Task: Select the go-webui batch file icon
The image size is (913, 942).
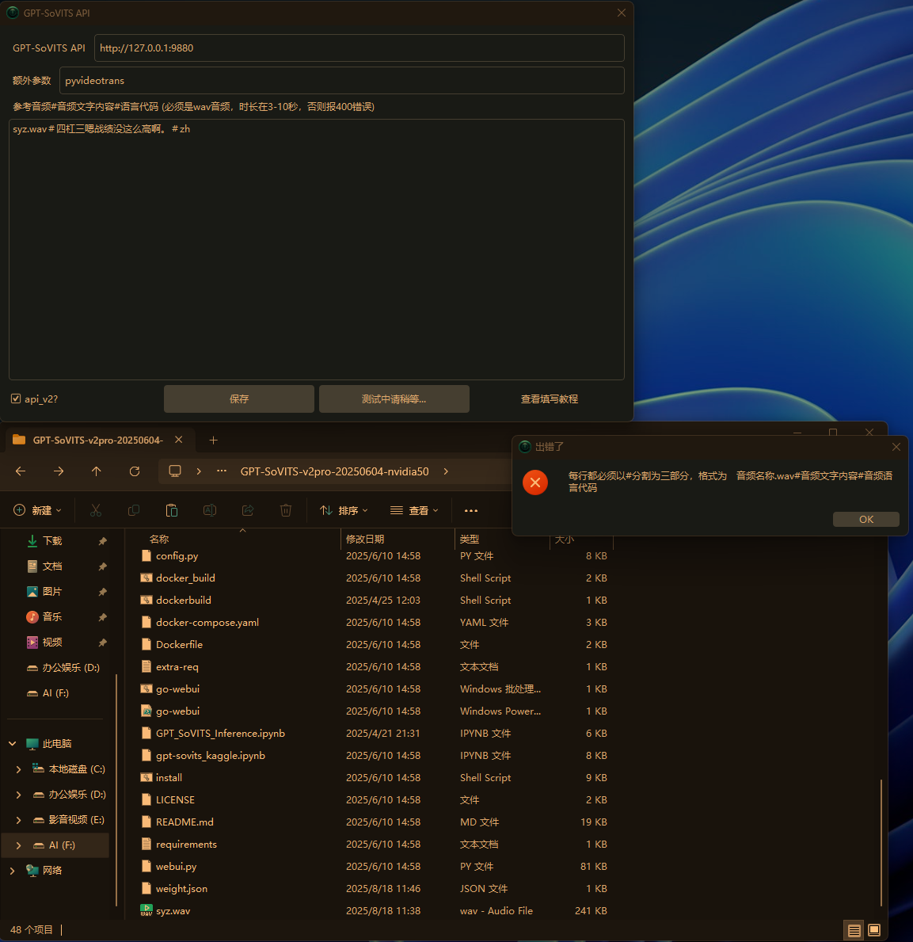Action: pos(146,688)
